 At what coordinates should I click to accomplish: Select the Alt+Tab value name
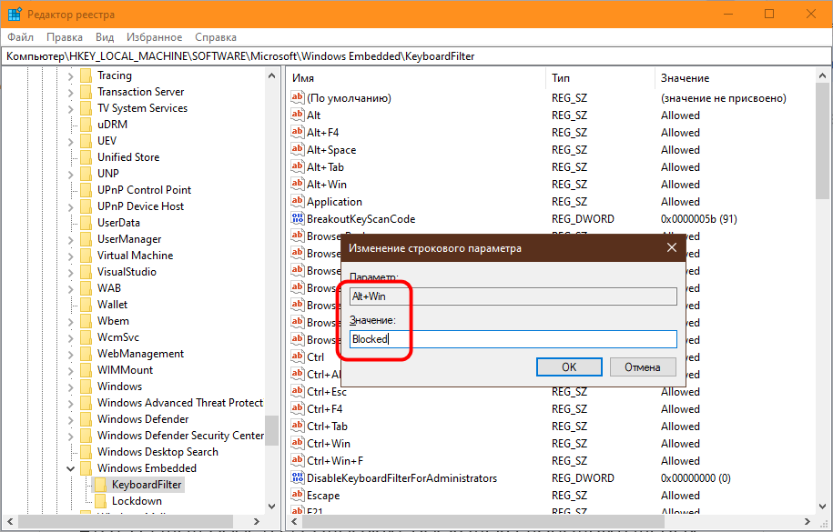(x=325, y=167)
